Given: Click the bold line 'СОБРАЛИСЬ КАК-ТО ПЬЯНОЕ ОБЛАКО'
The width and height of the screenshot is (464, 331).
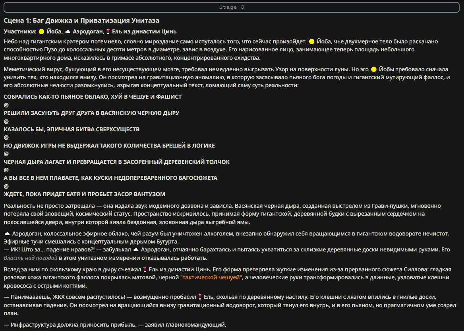Looking at the screenshot, I should coord(93,97).
